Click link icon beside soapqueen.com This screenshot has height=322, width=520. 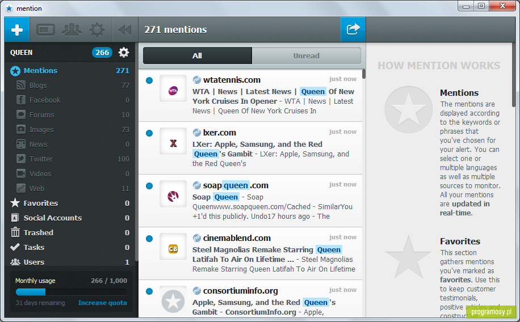tap(196, 185)
